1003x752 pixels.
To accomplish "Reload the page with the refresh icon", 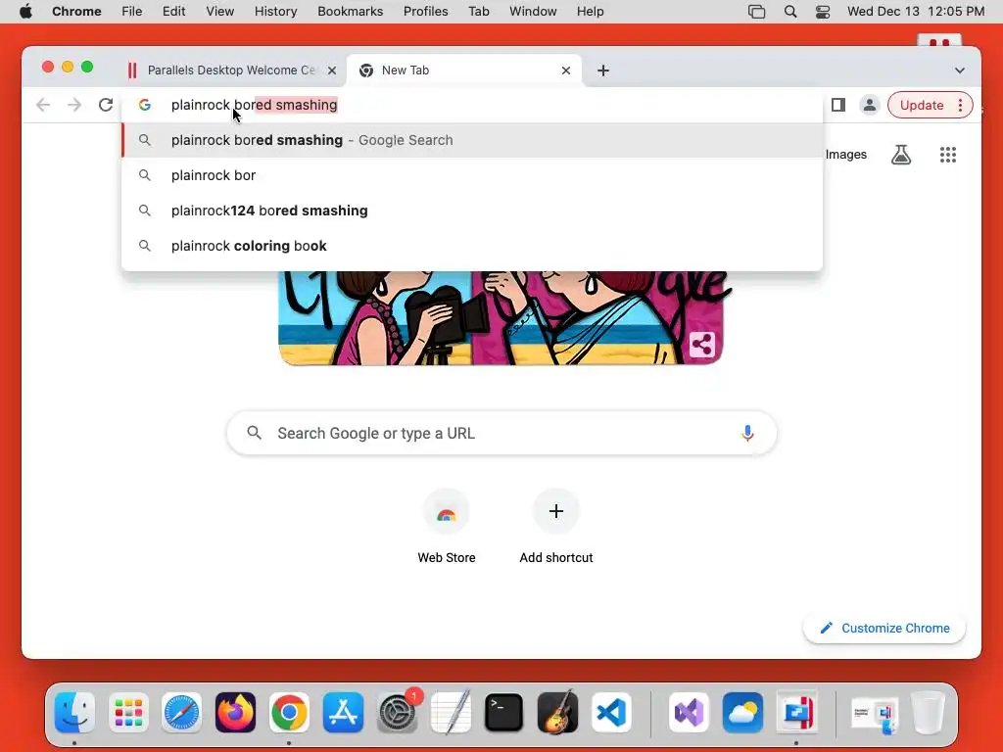I will coord(106,105).
